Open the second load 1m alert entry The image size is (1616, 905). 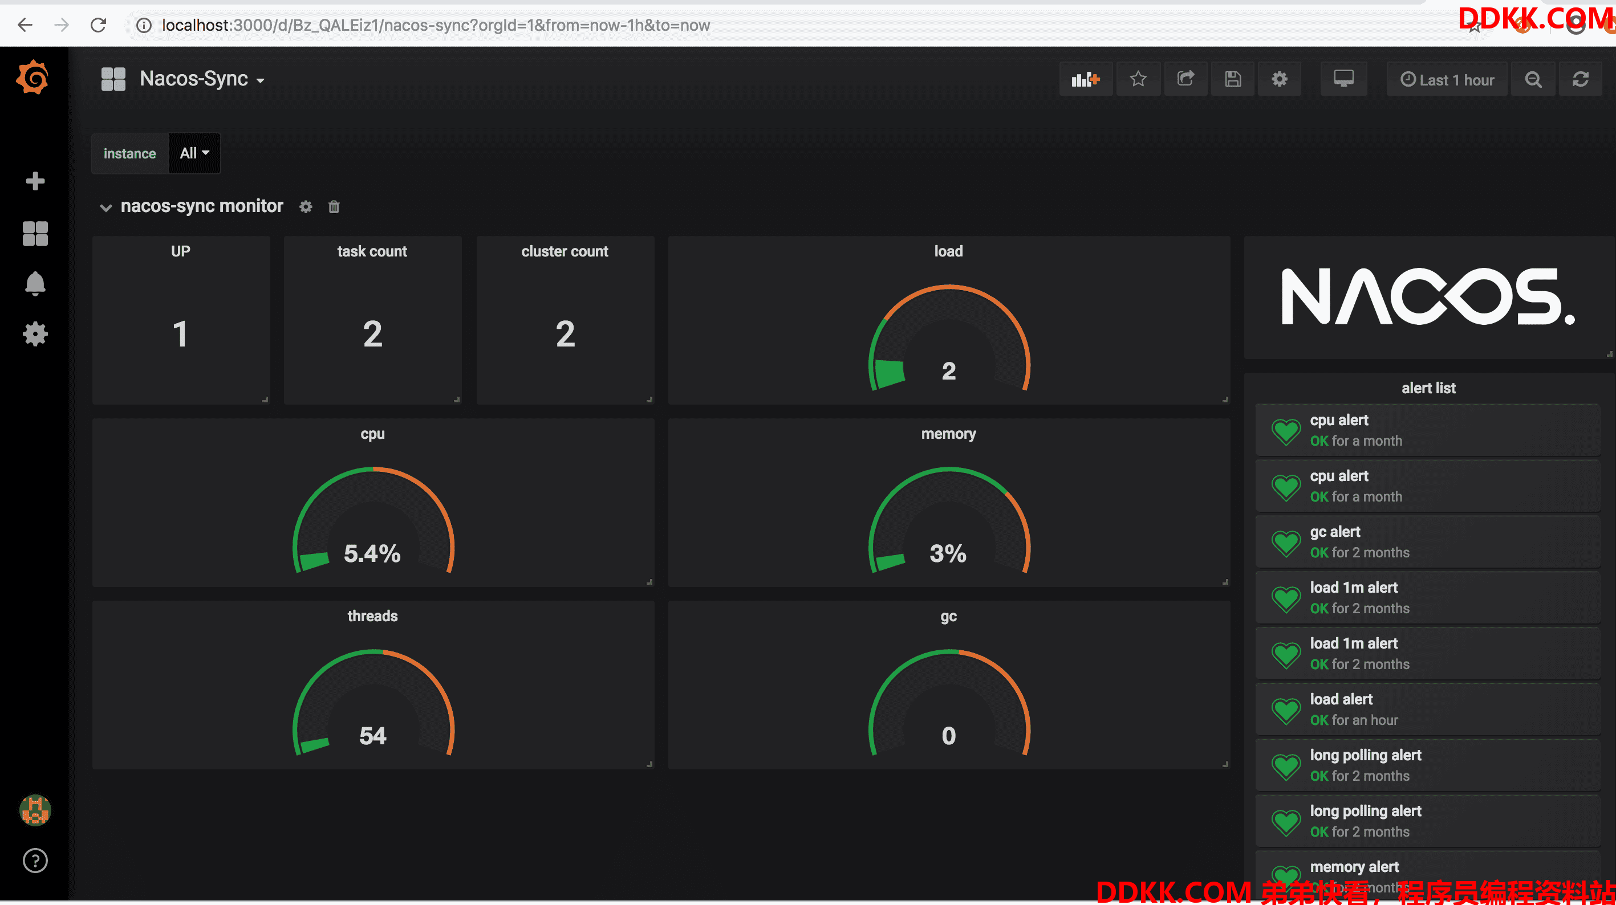(1428, 654)
